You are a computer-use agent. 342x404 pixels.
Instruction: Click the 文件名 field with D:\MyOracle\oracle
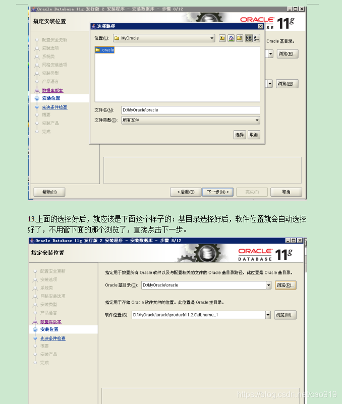(x=191, y=110)
